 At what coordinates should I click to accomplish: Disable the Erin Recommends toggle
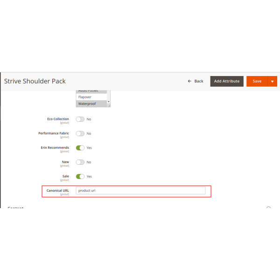pos(80,148)
